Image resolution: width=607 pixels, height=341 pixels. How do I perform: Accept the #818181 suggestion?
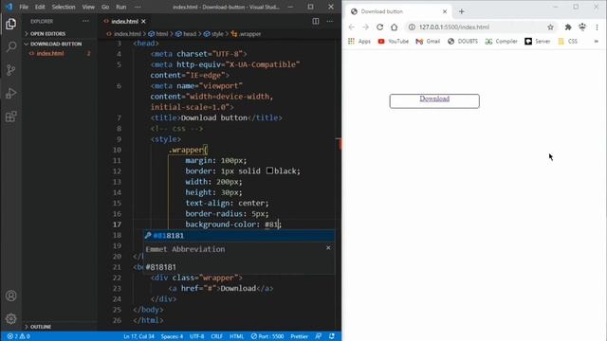tap(239, 236)
